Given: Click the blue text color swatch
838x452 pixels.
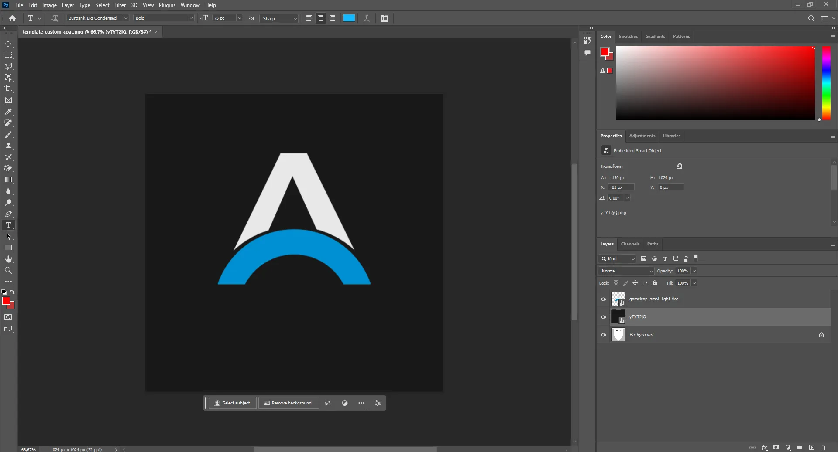Looking at the screenshot, I should tap(349, 18).
